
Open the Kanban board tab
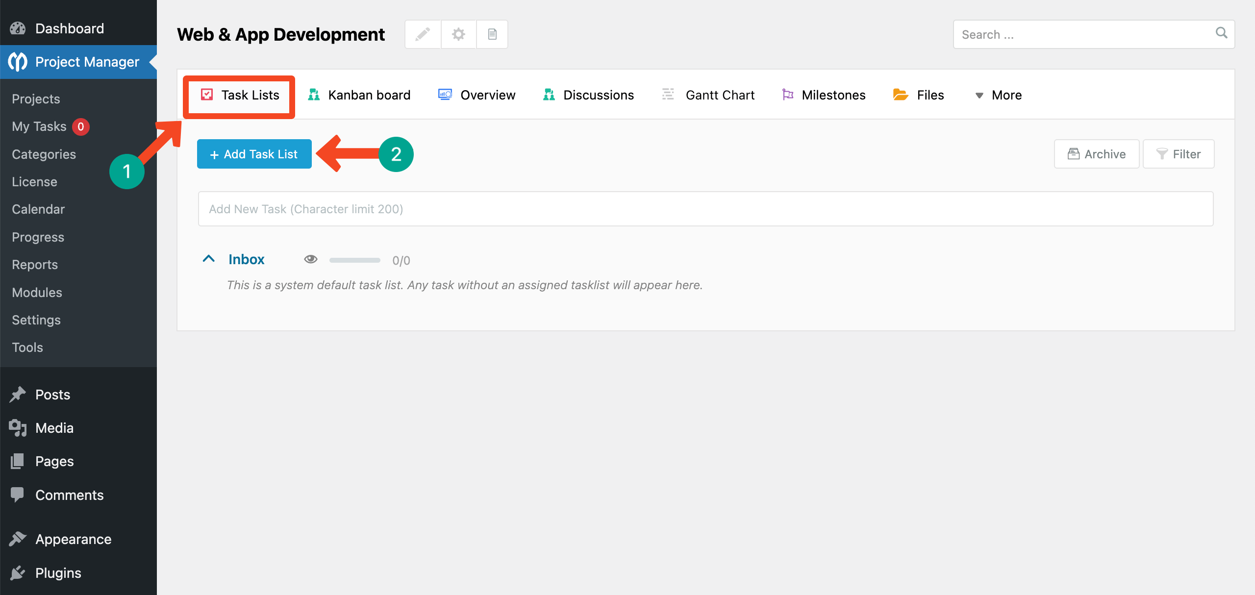tap(359, 95)
